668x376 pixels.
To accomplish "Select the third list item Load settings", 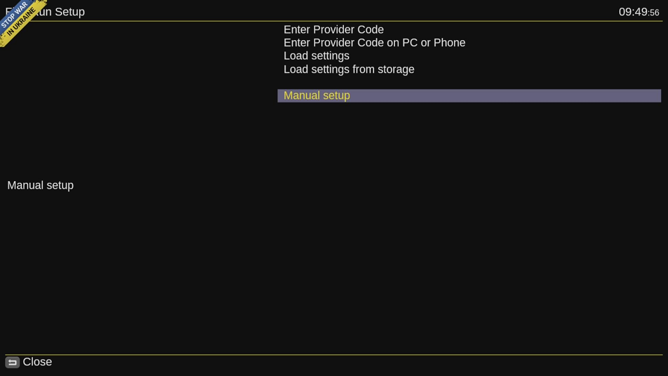I will (317, 56).
